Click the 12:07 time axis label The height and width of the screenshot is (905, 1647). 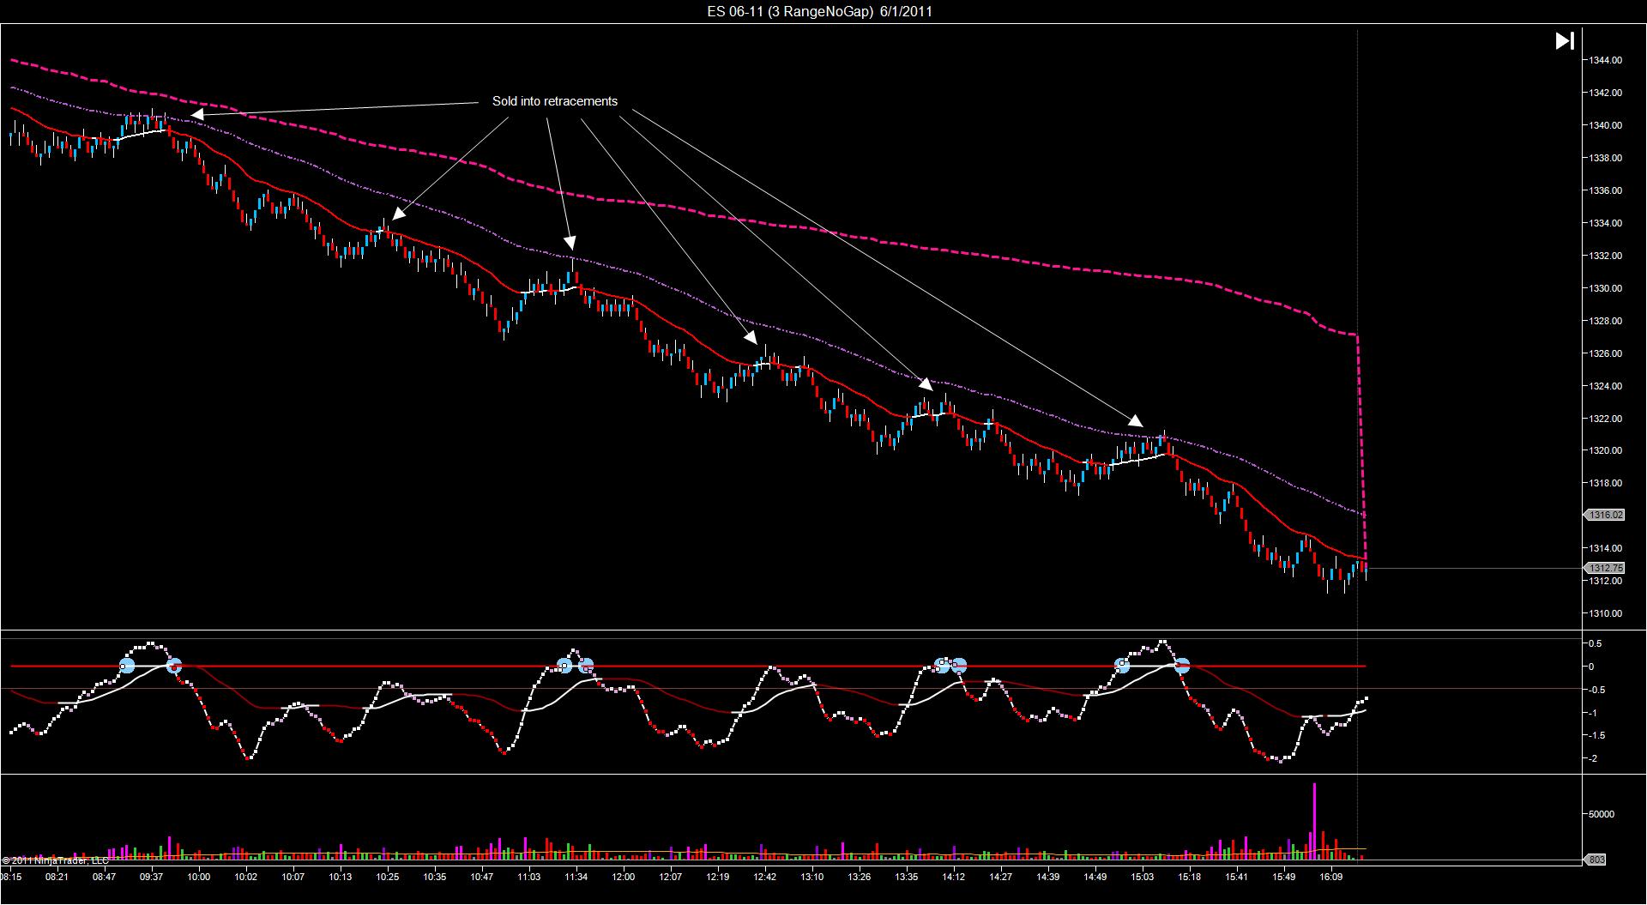click(x=670, y=877)
